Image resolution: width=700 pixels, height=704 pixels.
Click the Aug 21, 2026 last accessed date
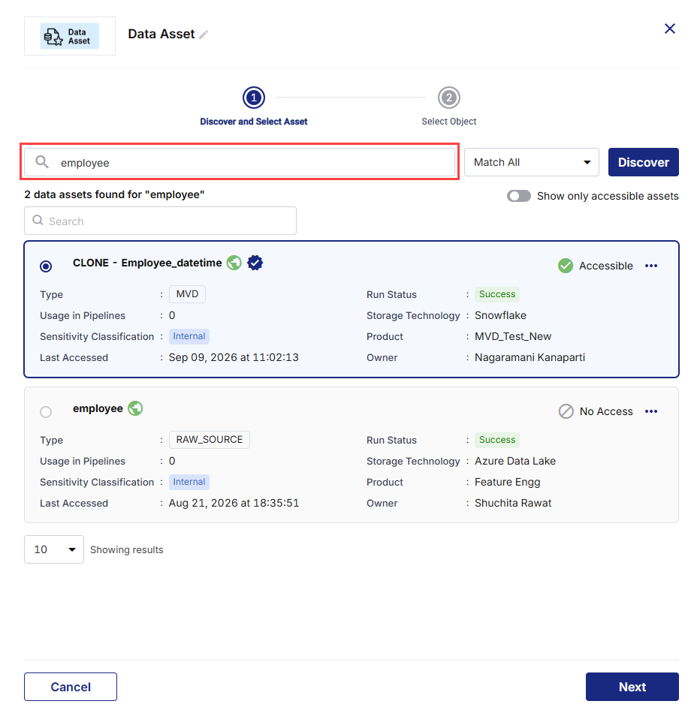coord(234,503)
